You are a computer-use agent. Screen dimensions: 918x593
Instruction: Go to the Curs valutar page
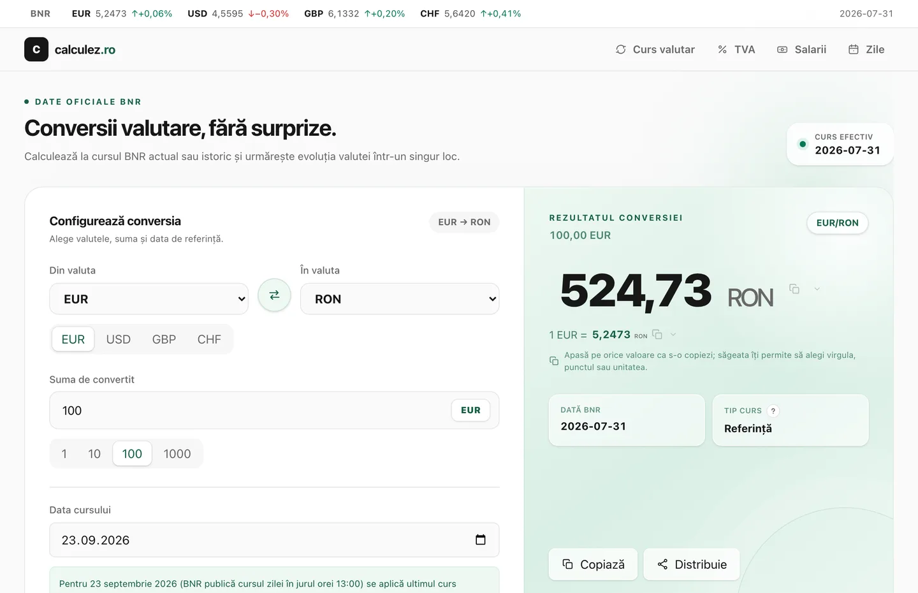point(655,49)
